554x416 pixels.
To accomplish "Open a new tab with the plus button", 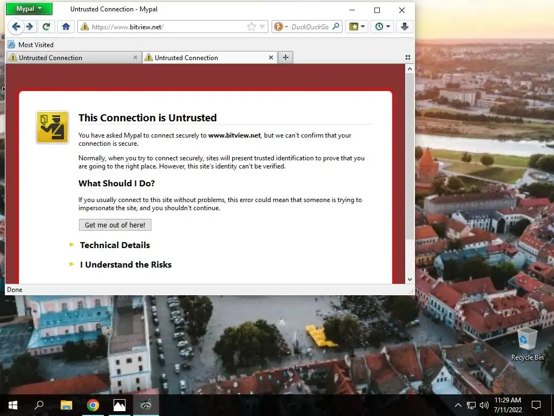I will click(286, 57).
